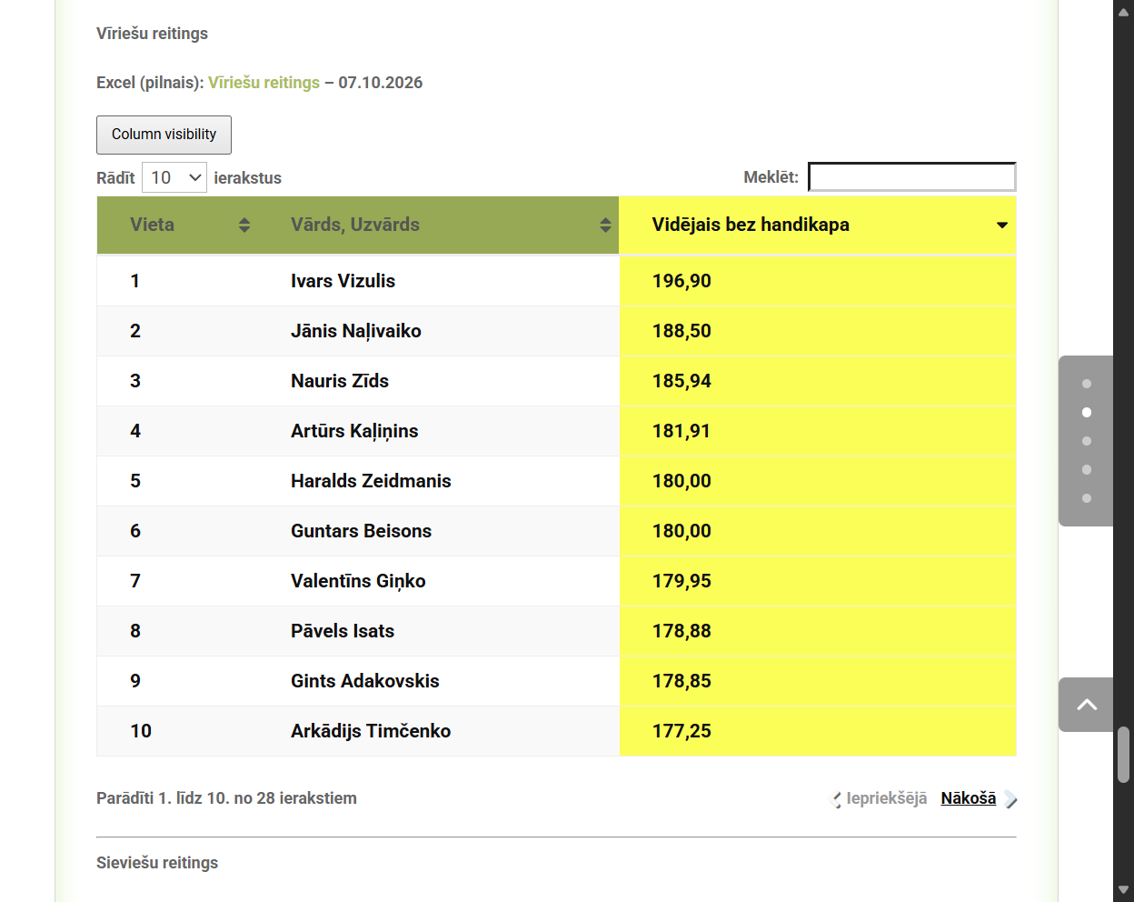Select the second section navigation dot
The width and height of the screenshot is (1134, 902).
pyautogui.click(x=1087, y=412)
